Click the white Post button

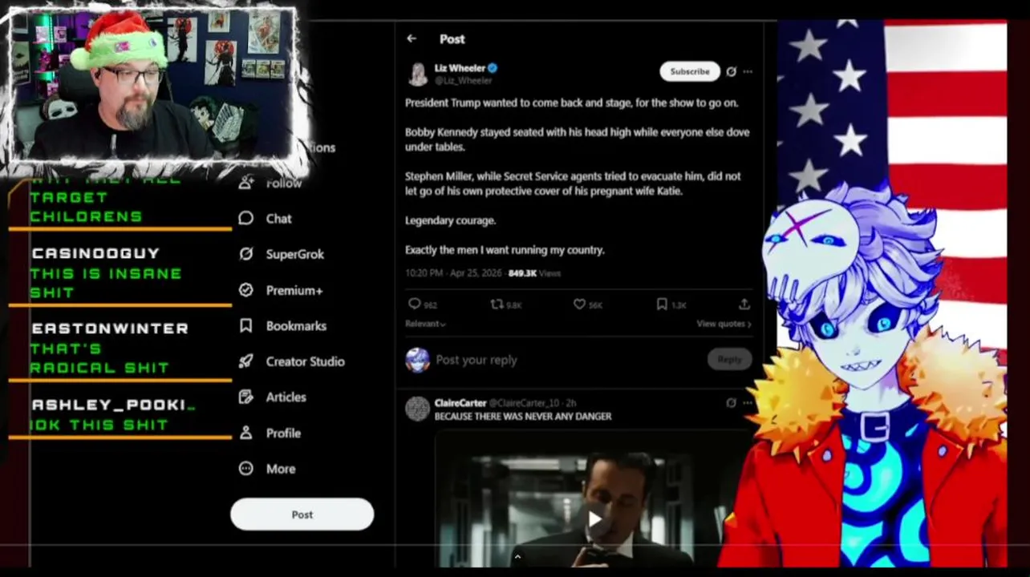pyautogui.click(x=302, y=514)
